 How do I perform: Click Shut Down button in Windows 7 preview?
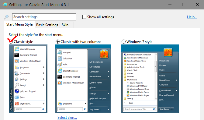(x=164, y=109)
